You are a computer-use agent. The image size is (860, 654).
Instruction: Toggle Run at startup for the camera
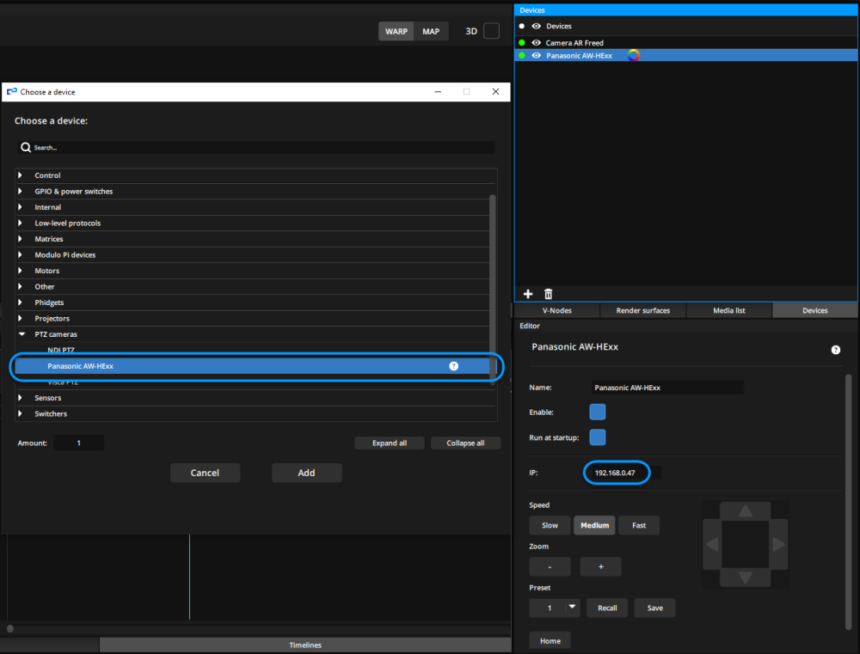tap(598, 437)
